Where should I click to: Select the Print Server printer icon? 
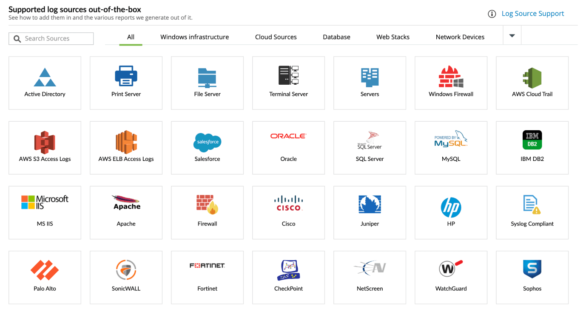(x=126, y=76)
